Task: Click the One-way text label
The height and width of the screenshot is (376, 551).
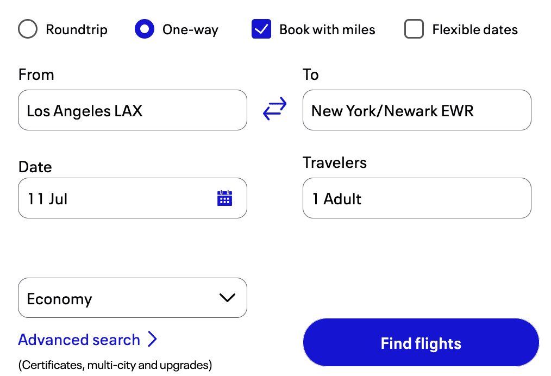Action: tap(190, 29)
